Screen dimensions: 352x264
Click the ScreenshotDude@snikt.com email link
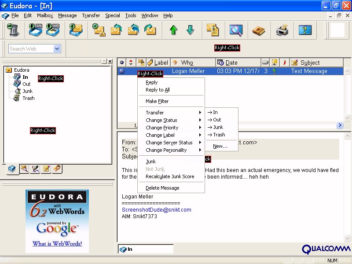tap(157, 210)
